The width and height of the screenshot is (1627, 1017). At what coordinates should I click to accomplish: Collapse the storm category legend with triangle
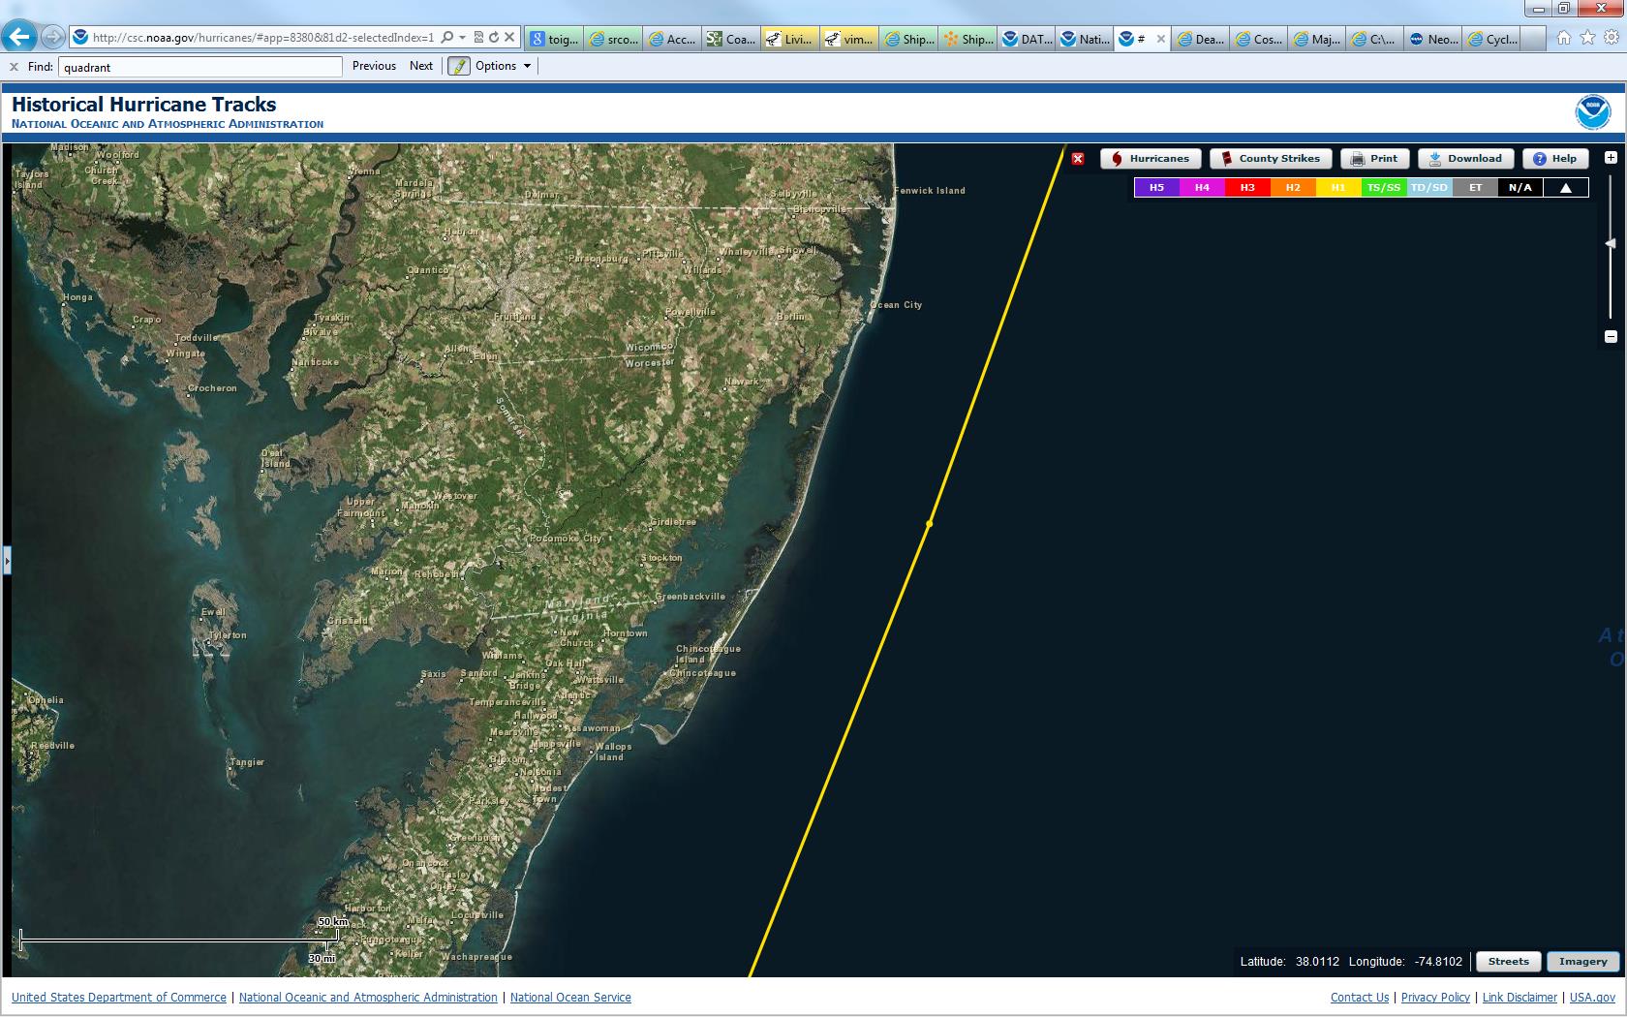click(1566, 188)
